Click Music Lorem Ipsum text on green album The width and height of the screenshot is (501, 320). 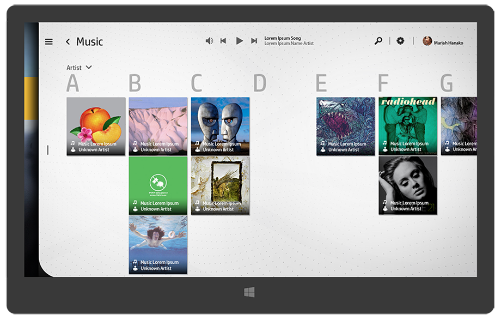pyautogui.click(x=160, y=203)
